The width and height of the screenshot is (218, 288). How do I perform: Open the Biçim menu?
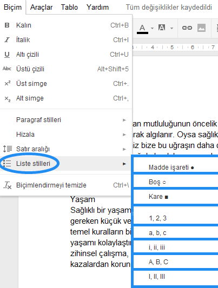12,8
